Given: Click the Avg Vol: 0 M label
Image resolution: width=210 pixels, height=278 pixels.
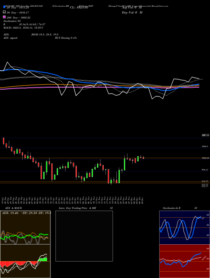Looking at the screenshot, I should 132,8.
